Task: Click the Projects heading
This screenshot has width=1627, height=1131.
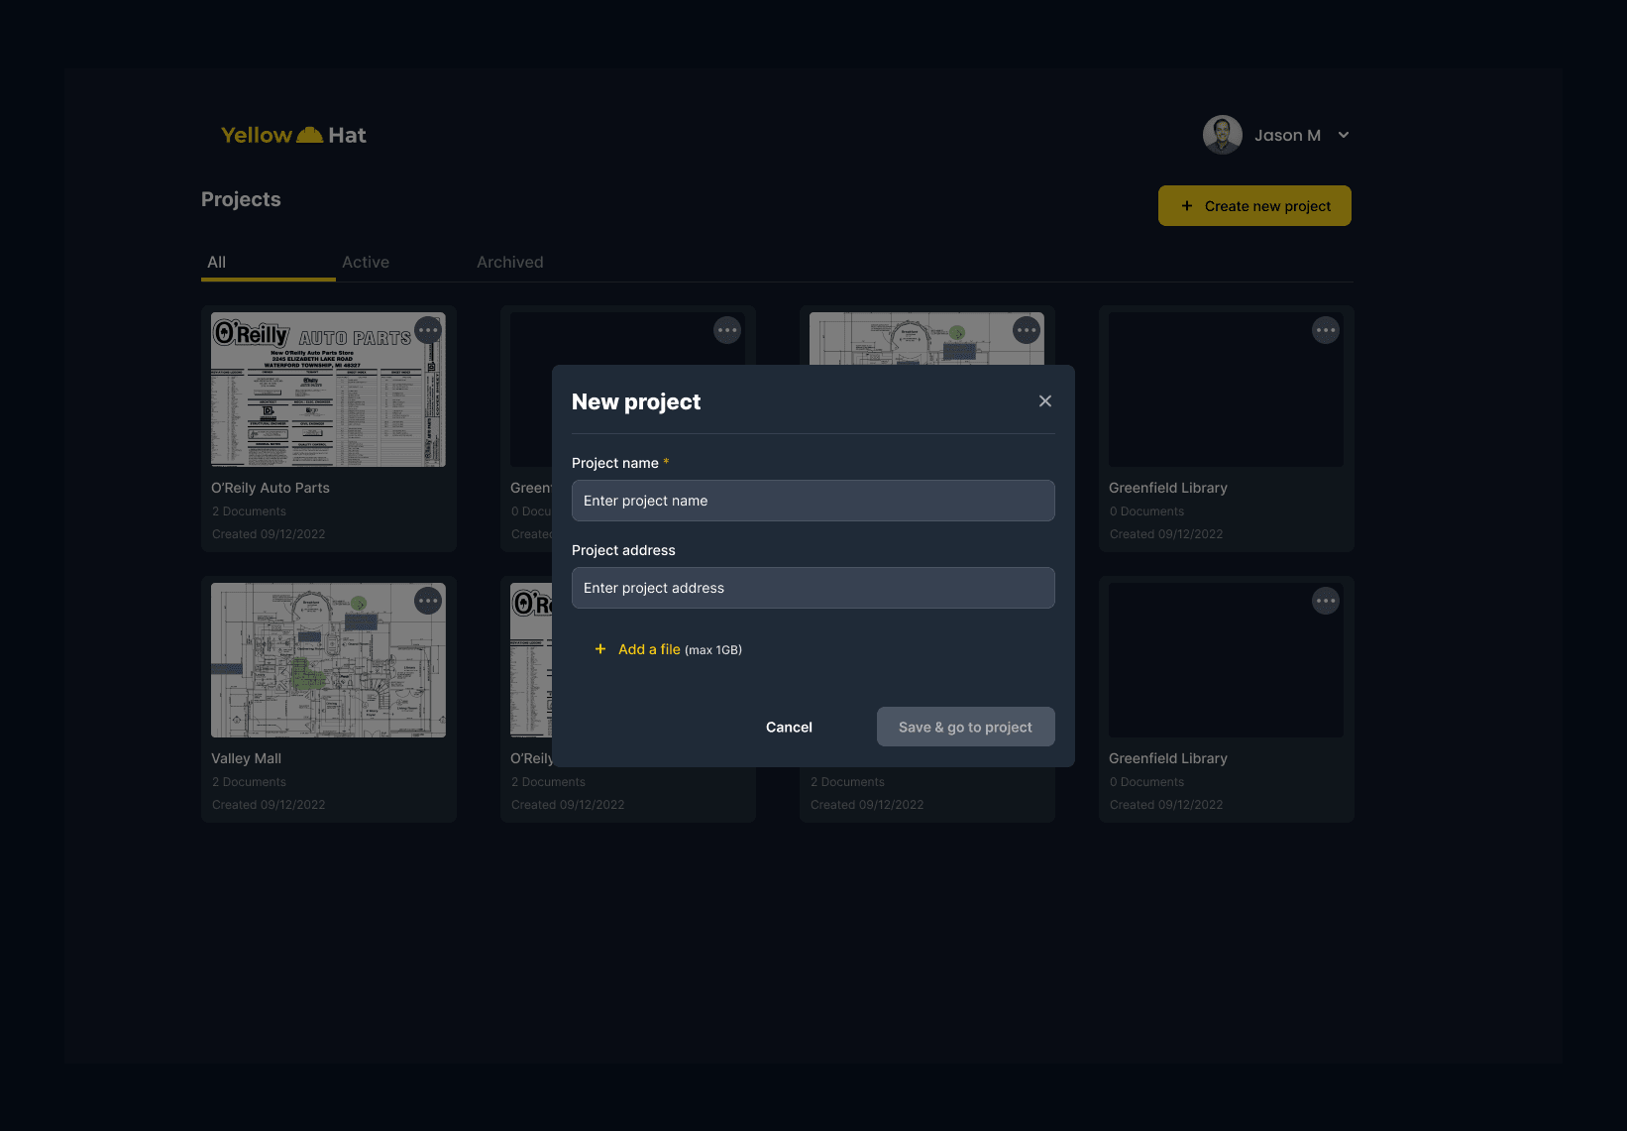Action: tap(241, 199)
